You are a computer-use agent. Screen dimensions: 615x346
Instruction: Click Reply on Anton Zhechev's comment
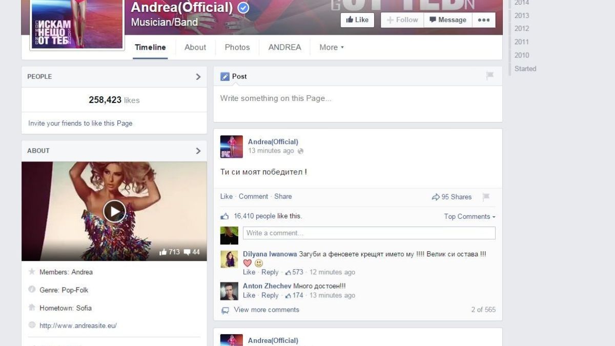270,295
